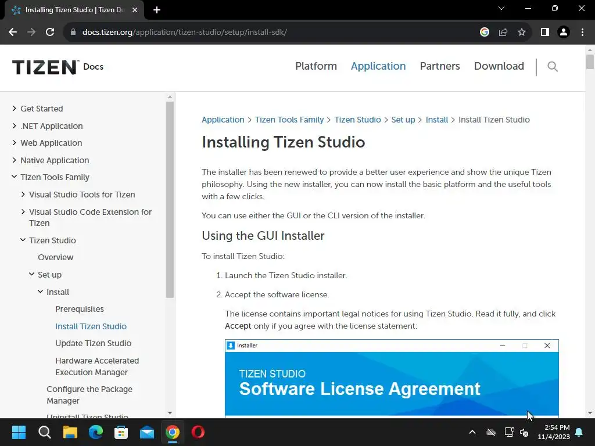Share this page using the share icon
Viewport: 595px width, 446px height.
(x=503, y=33)
